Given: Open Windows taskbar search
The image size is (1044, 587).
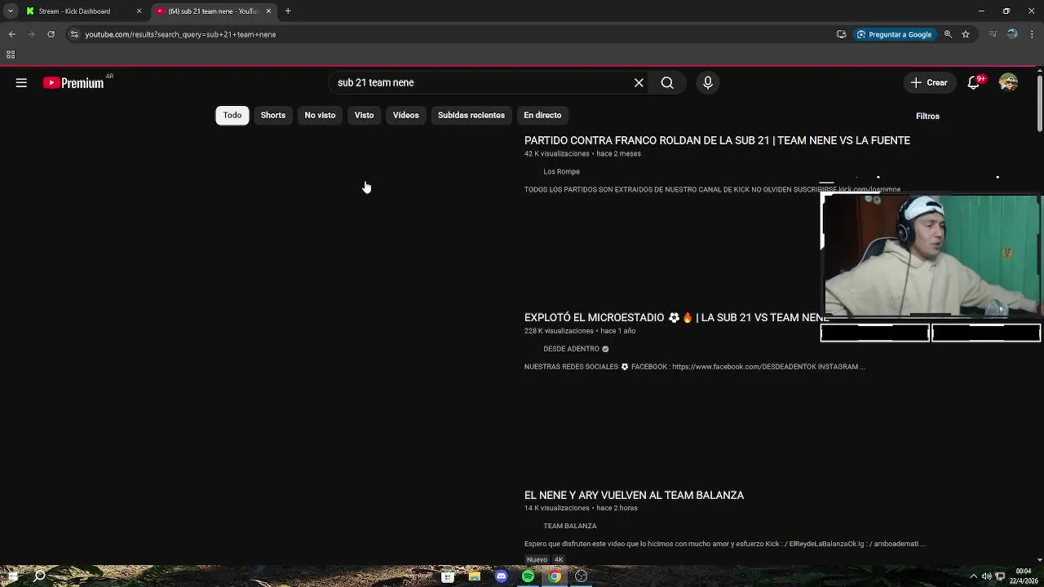Looking at the screenshot, I should [x=39, y=576].
